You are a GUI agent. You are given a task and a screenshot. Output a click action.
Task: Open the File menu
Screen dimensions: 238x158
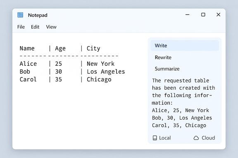21,27
